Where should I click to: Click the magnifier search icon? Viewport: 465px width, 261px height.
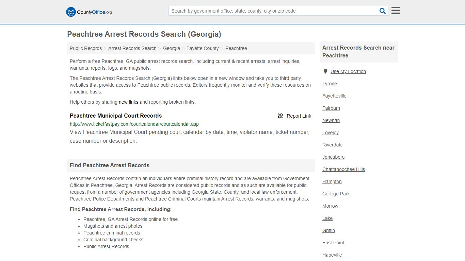(x=383, y=11)
